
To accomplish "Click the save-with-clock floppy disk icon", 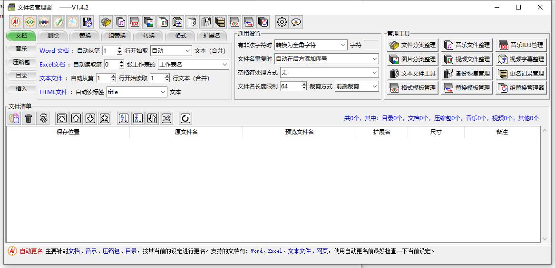I will pyautogui.click(x=87, y=22).
